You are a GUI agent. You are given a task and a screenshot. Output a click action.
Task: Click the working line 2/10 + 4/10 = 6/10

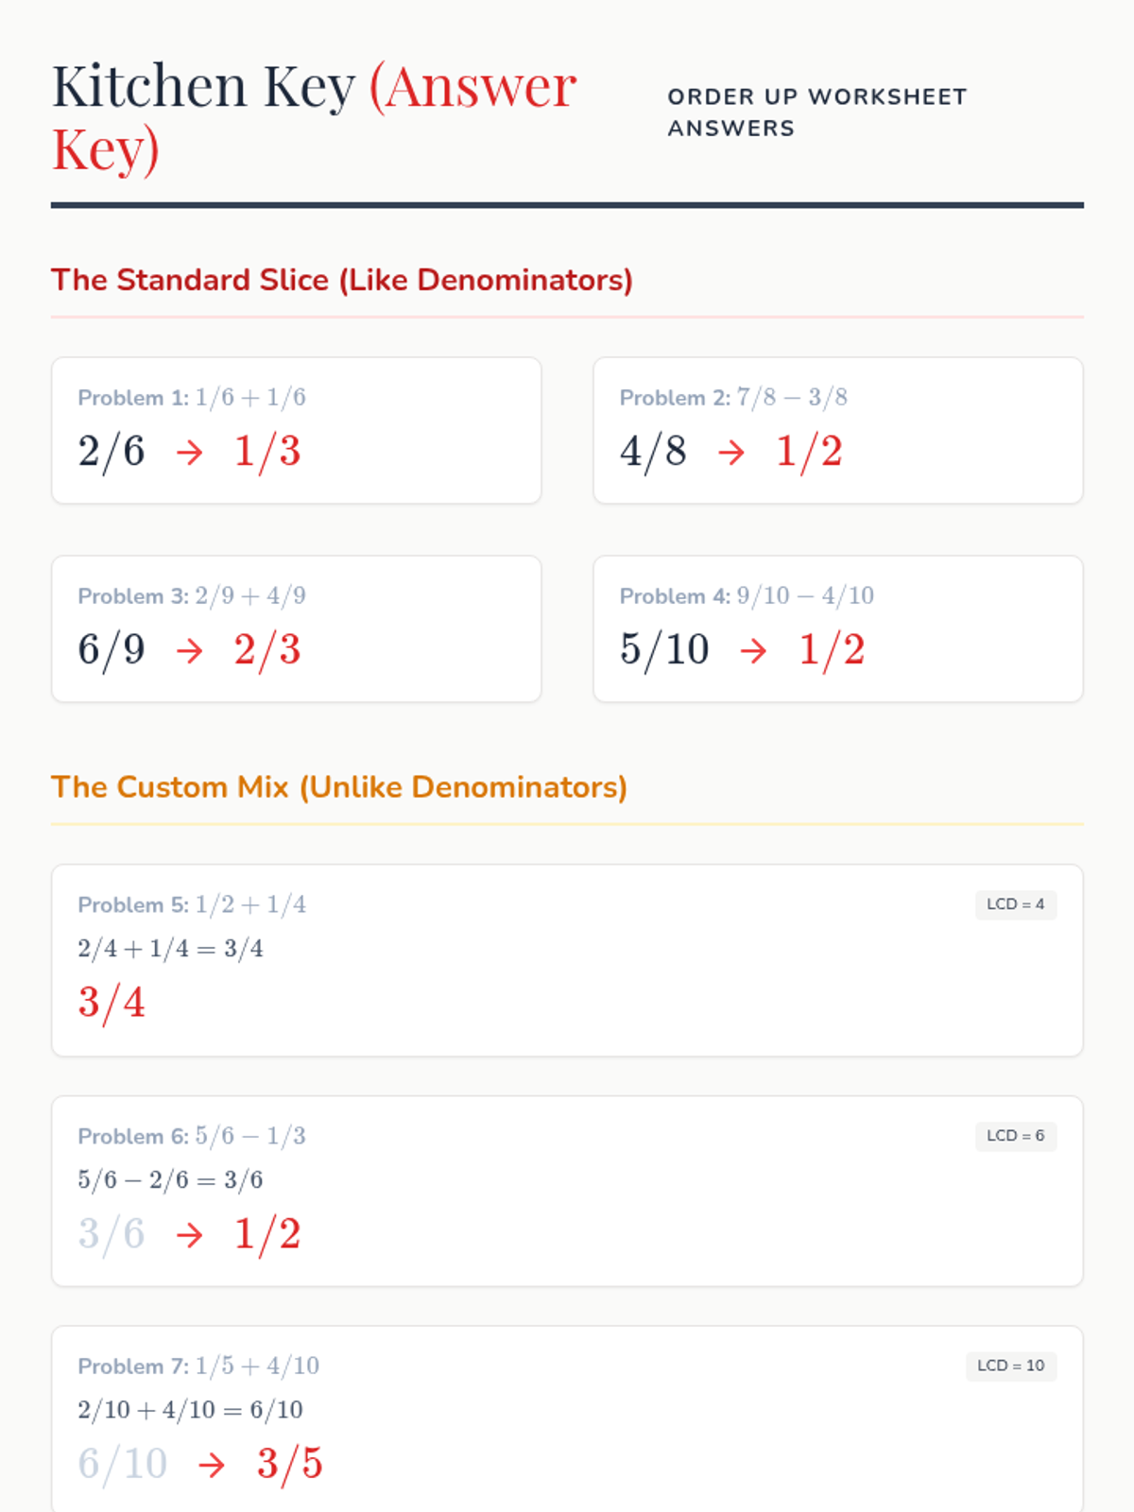tap(190, 1410)
